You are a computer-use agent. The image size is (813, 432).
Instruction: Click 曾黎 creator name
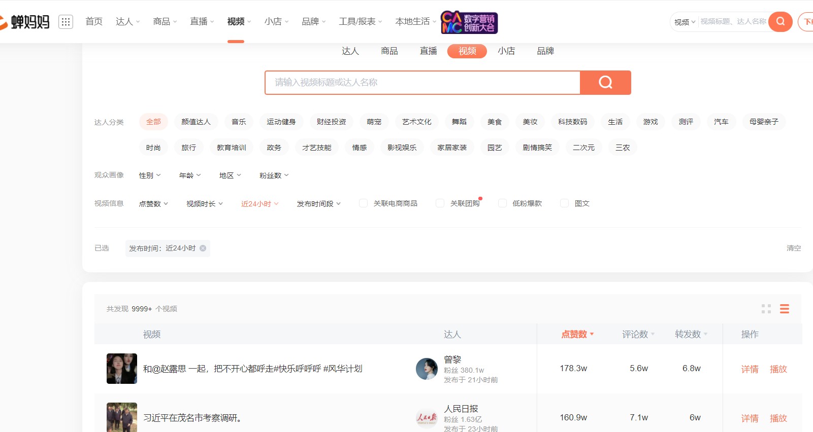click(x=452, y=359)
